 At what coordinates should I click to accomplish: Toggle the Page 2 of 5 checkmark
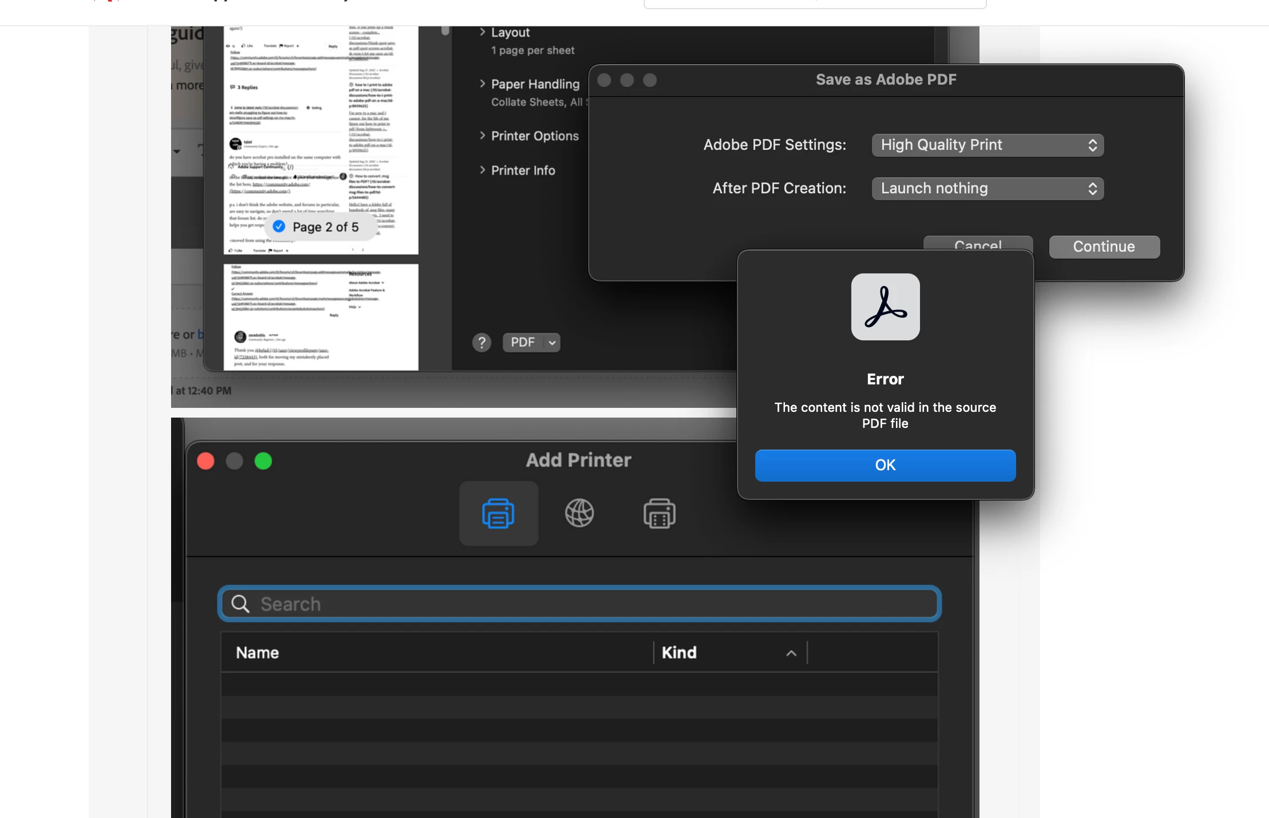coord(279,227)
